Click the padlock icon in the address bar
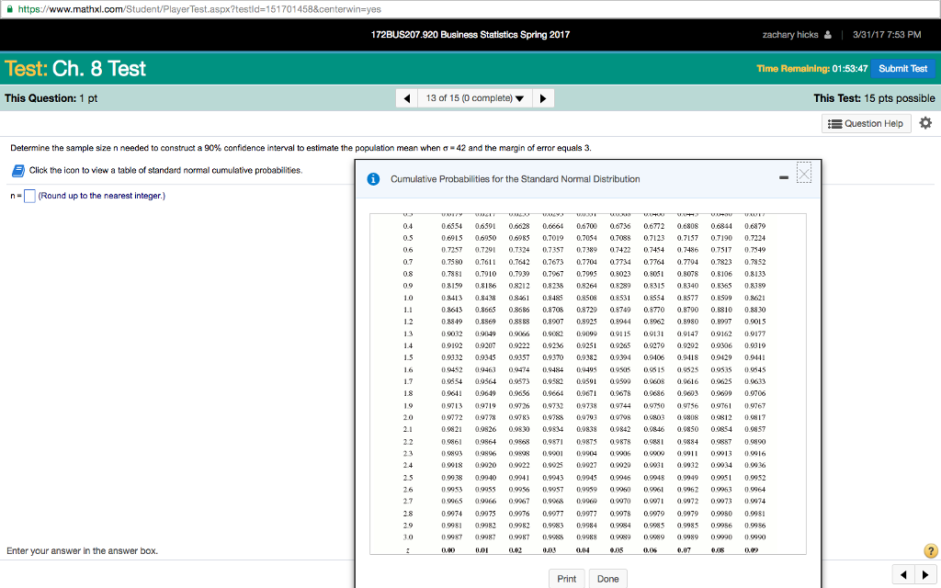Image resolution: width=941 pixels, height=588 pixels. (x=9, y=11)
